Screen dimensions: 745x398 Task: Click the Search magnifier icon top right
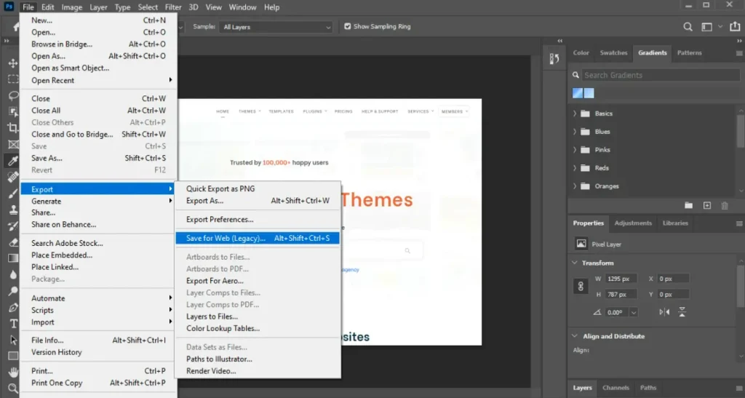pos(688,27)
